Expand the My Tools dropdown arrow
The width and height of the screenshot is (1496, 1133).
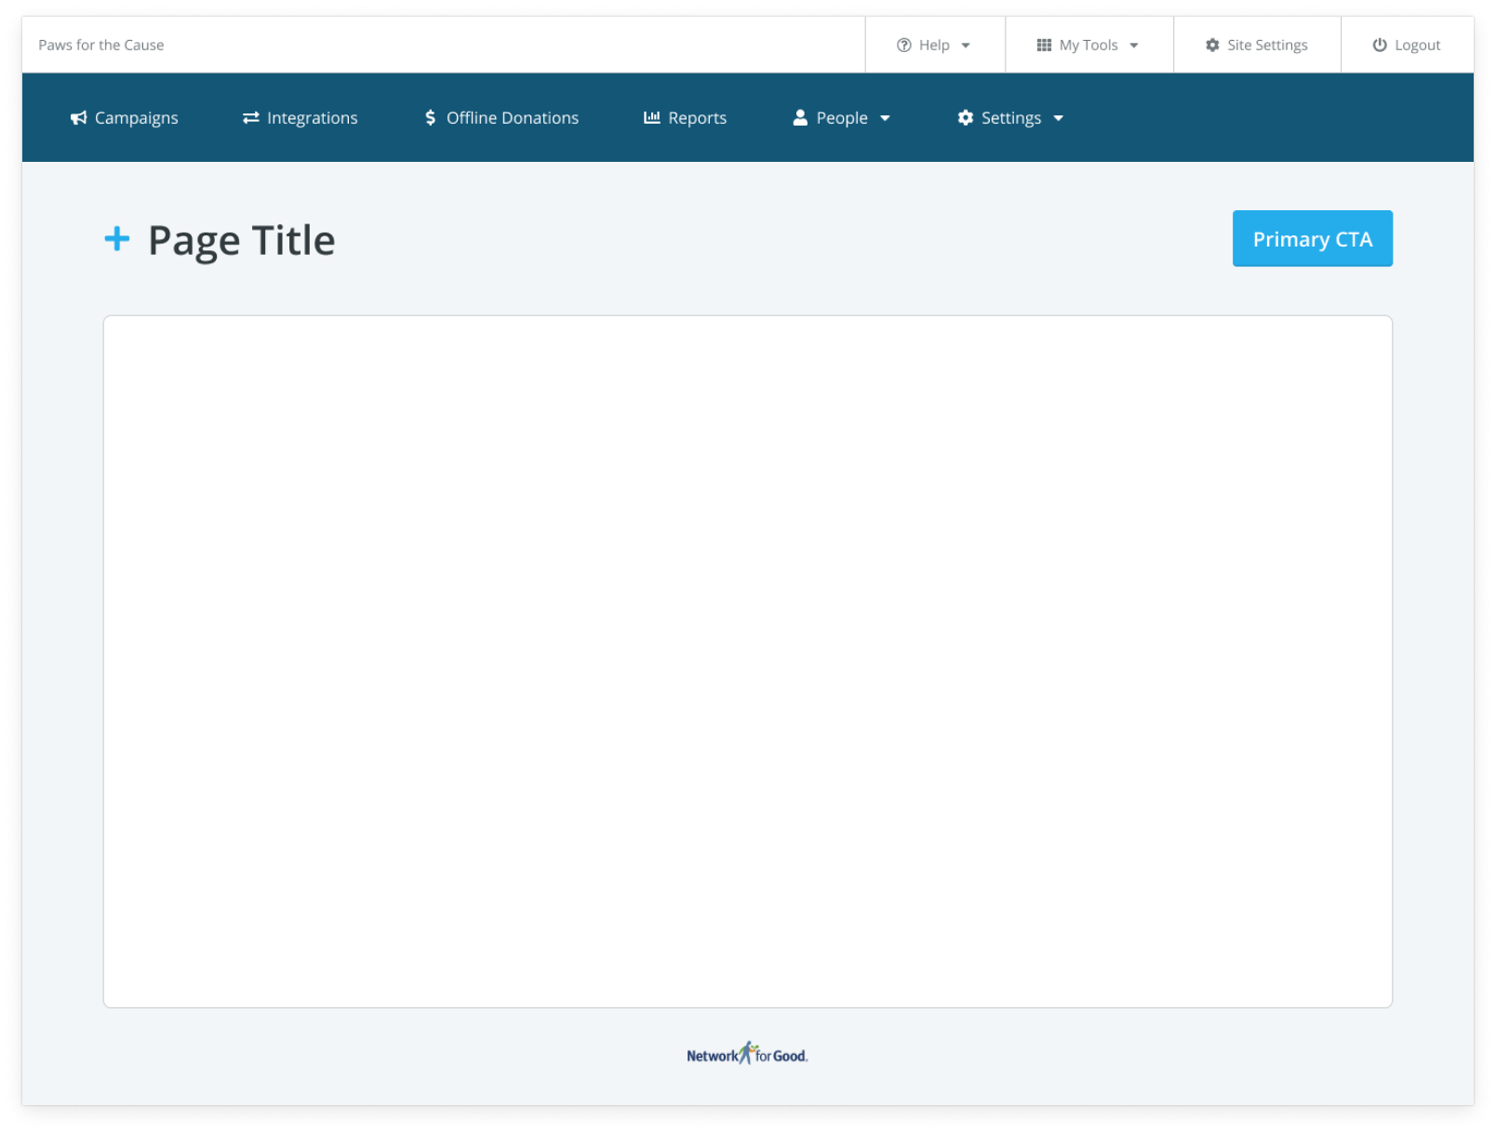click(x=1134, y=46)
